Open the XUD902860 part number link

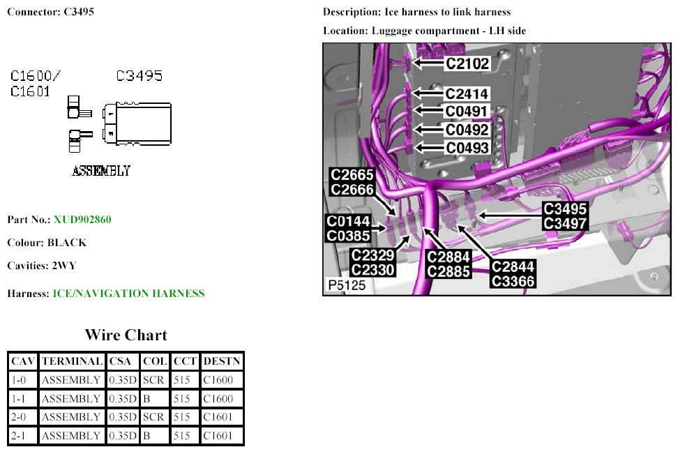(82, 220)
